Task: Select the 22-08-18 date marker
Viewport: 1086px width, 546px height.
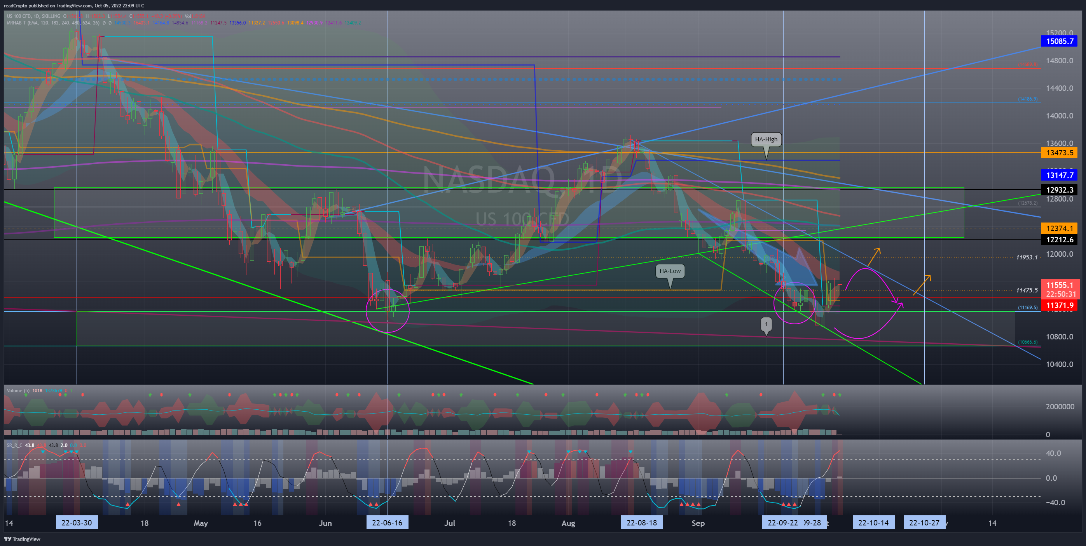Action: (642, 523)
